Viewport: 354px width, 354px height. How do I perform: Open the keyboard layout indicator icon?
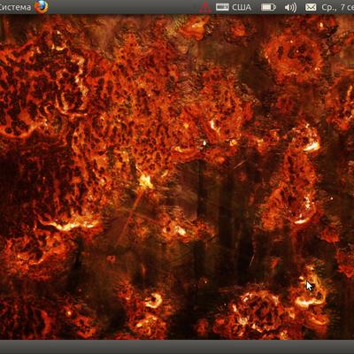pyautogui.click(x=222, y=7)
